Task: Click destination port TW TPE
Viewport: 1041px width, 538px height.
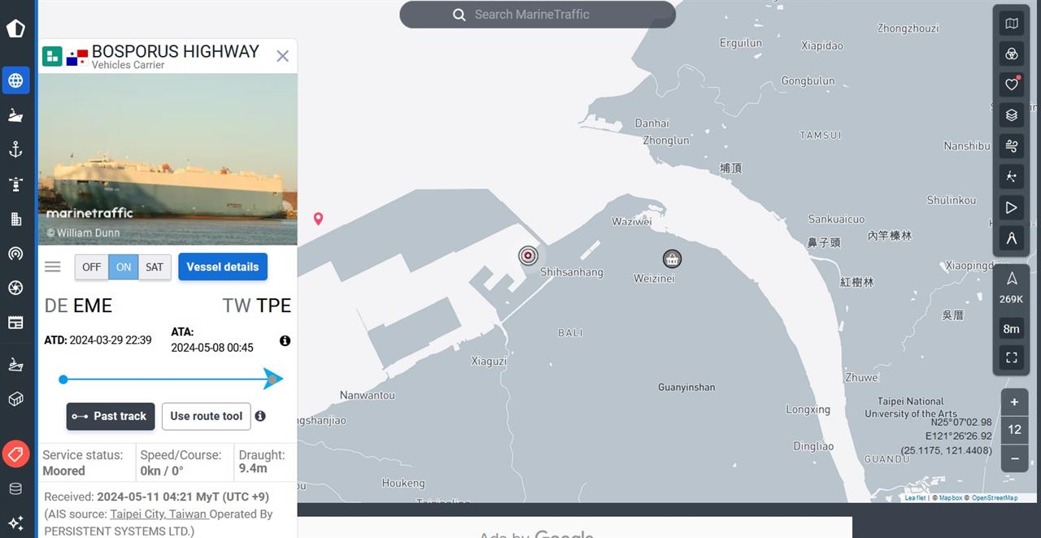Action: click(x=257, y=306)
